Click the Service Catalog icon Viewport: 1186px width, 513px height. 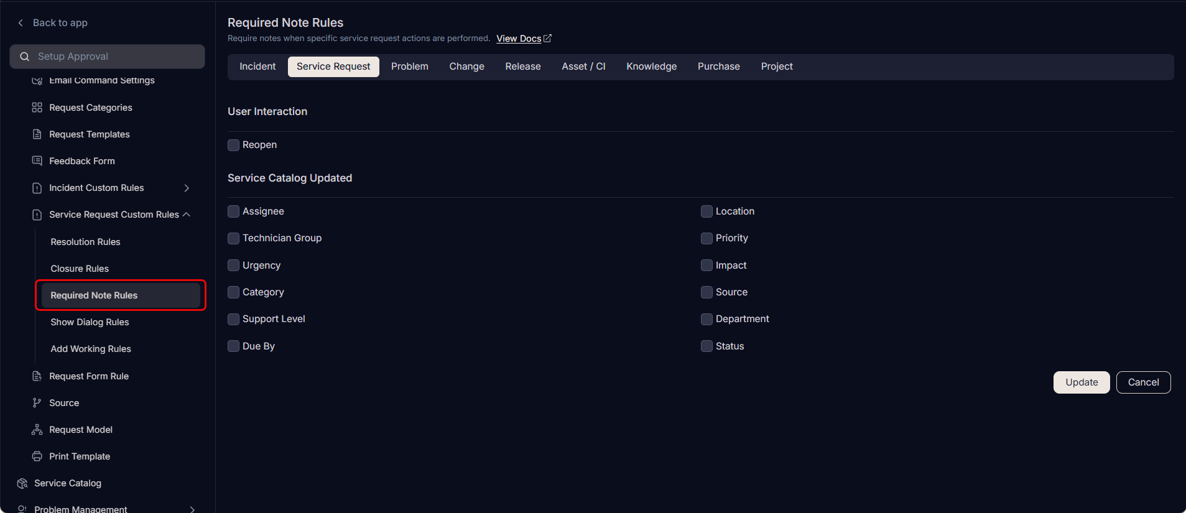point(22,483)
